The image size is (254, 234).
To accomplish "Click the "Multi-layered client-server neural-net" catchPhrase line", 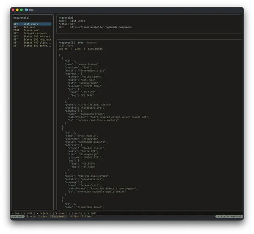I will click(x=108, y=117).
